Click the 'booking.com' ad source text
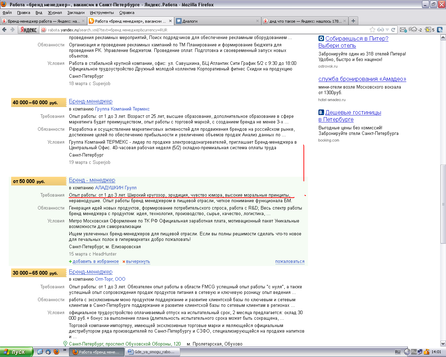The width and height of the screenshot is (446, 357). (329, 140)
